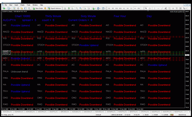
Task: Select the M5 timeframe
Action: [x=113, y=8]
